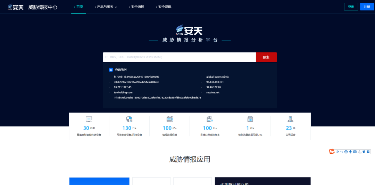This screenshot has width=375, height=185.
Task: Click the 覆盖全球智能终端设备 label
Action: click(89, 135)
